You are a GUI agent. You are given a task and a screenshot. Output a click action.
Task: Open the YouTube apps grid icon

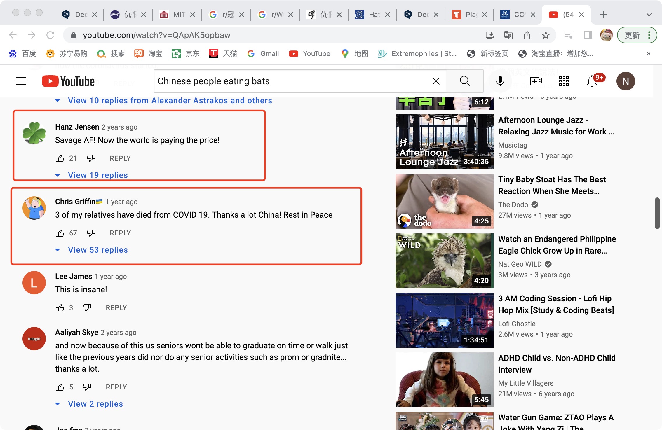[564, 81]
